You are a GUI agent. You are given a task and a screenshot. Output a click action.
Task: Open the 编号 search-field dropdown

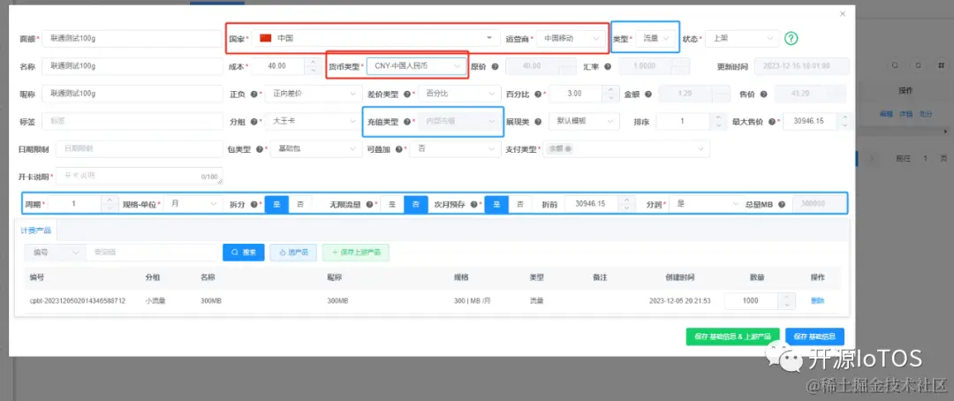[55, 252]
